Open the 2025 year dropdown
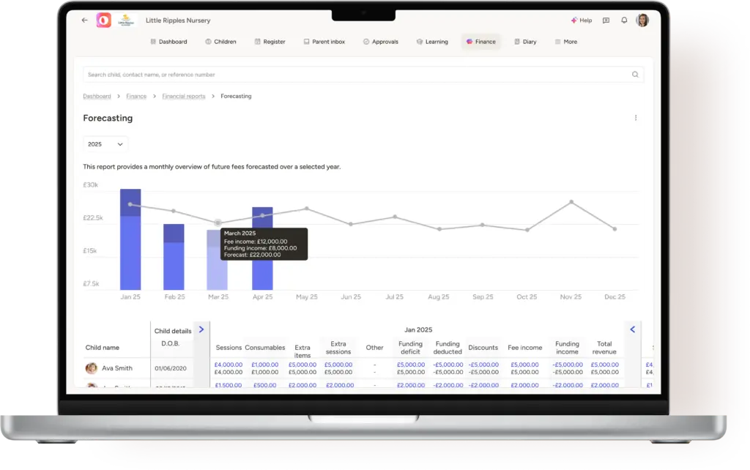Screen dimensions: 750x470 [105, 144]
